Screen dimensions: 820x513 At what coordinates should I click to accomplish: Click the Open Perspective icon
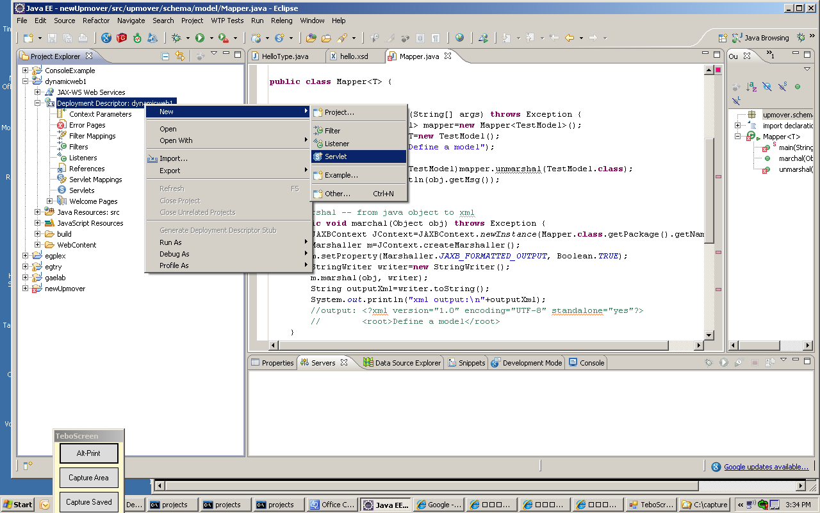[723, 38]
